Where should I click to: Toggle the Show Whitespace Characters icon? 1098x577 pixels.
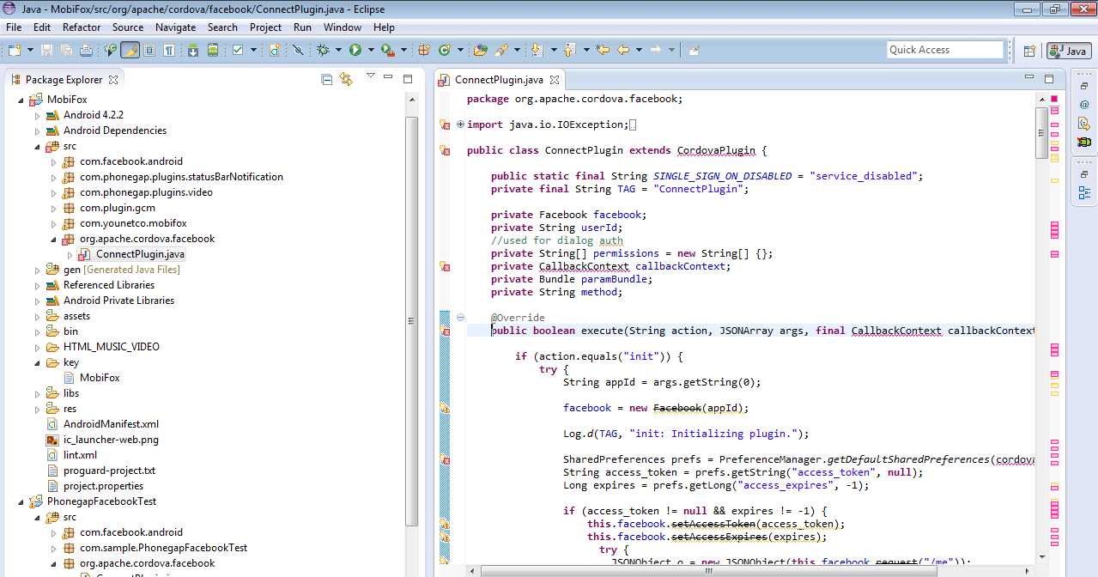click(169, 49)
